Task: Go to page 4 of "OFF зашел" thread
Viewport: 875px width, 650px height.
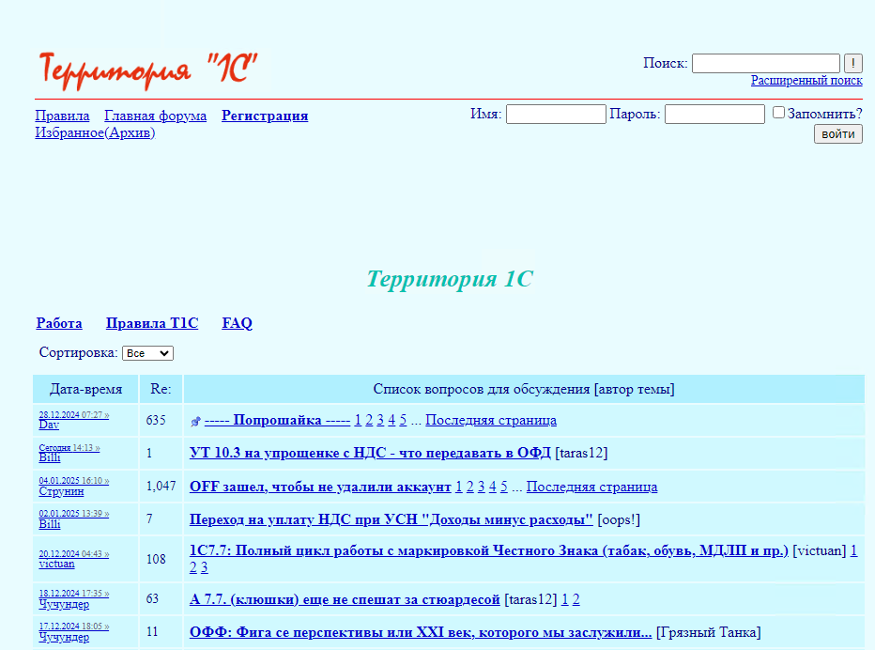Action: [493, 487]
